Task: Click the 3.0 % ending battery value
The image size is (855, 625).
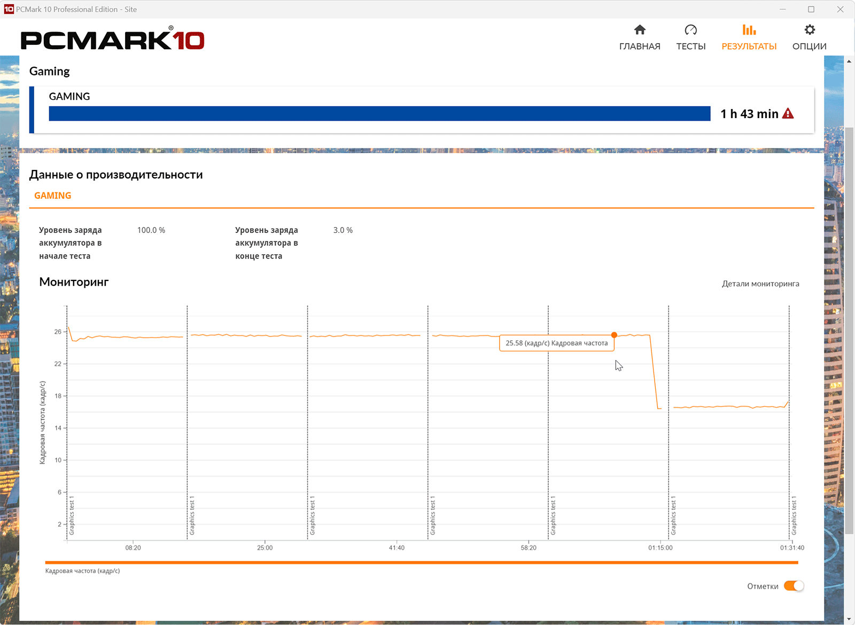Action: 343,230
